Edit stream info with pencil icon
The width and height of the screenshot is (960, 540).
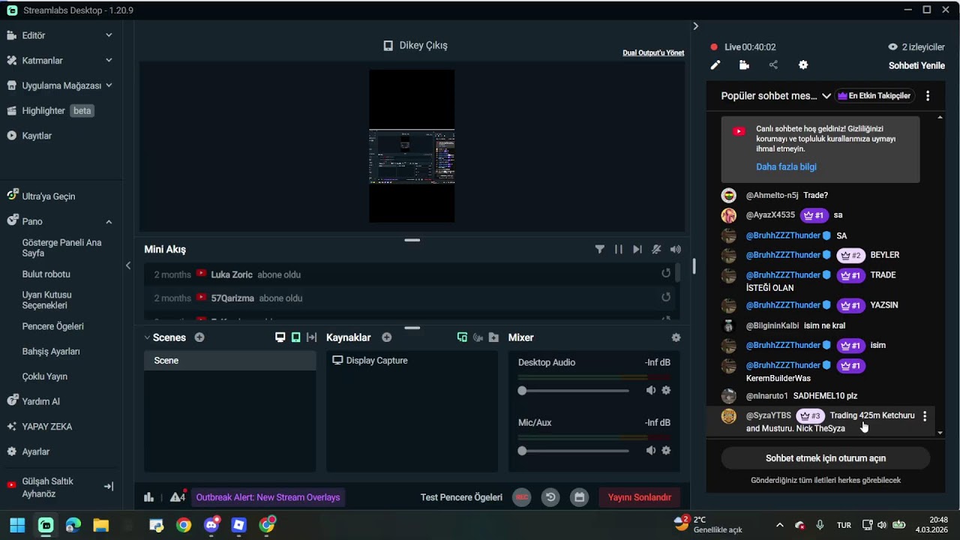715,65
